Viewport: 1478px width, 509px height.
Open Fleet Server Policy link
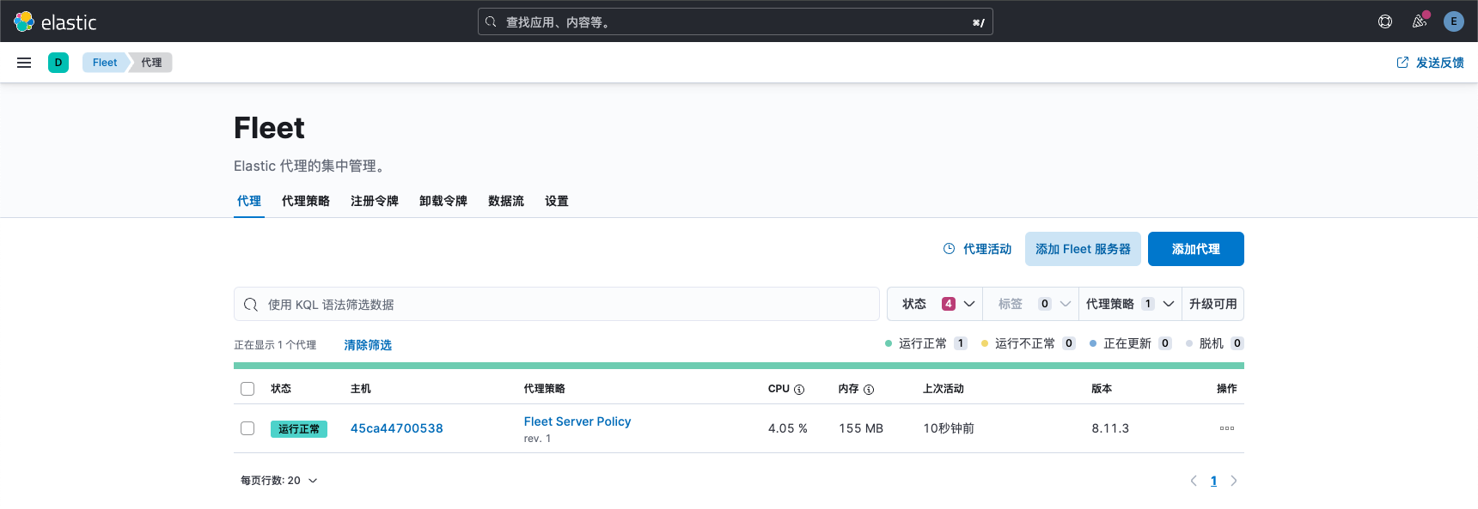577,421
